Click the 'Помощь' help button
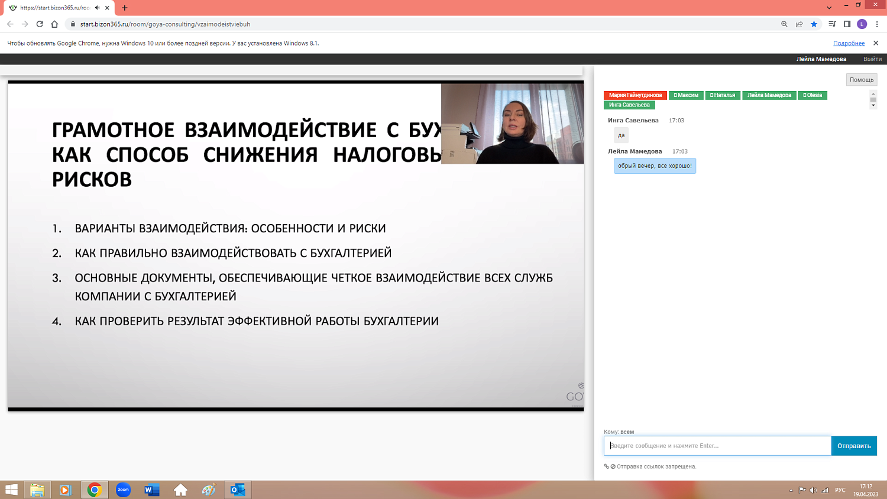Viewport: 887px width, 499px height. coord(862,79)
